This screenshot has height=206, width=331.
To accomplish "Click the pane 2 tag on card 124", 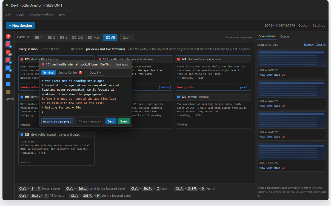I will 244,87.
